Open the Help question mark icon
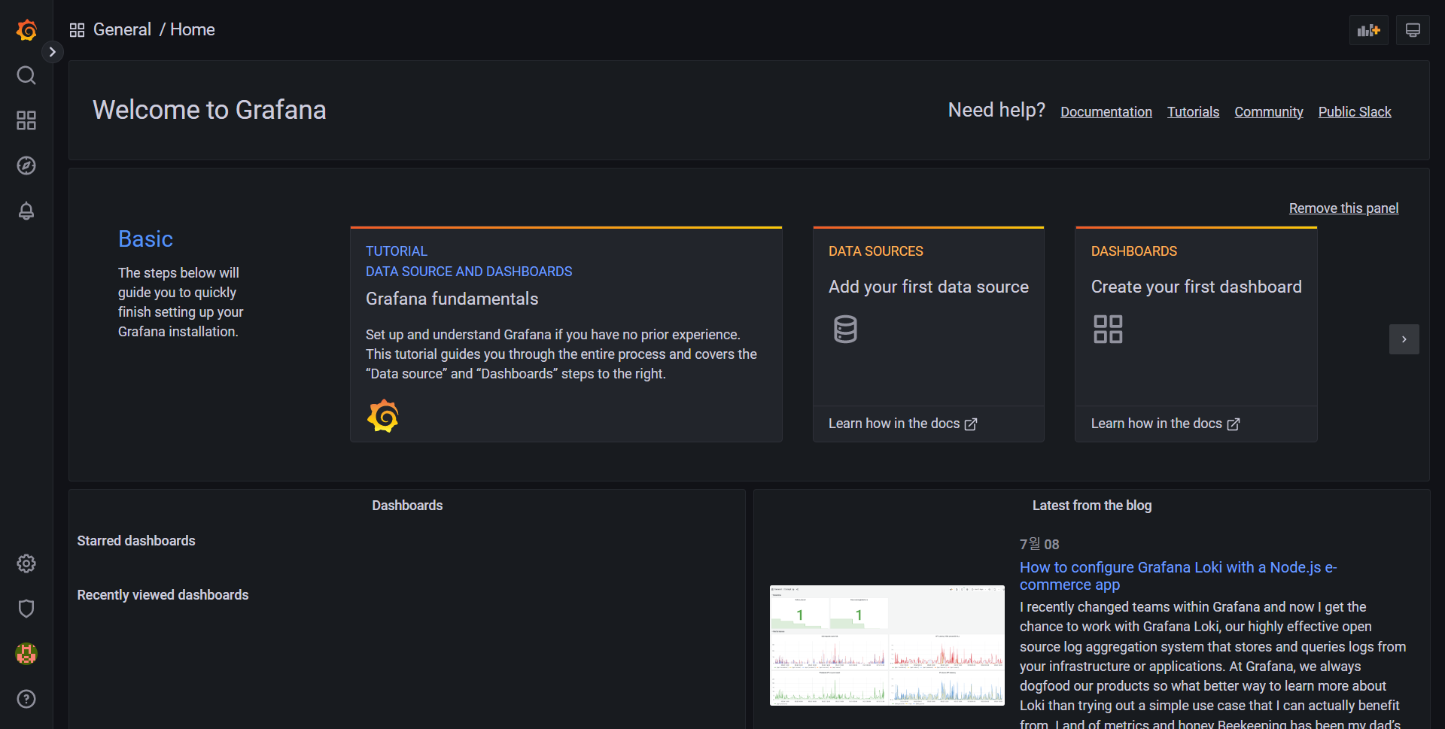 (26, 699)
